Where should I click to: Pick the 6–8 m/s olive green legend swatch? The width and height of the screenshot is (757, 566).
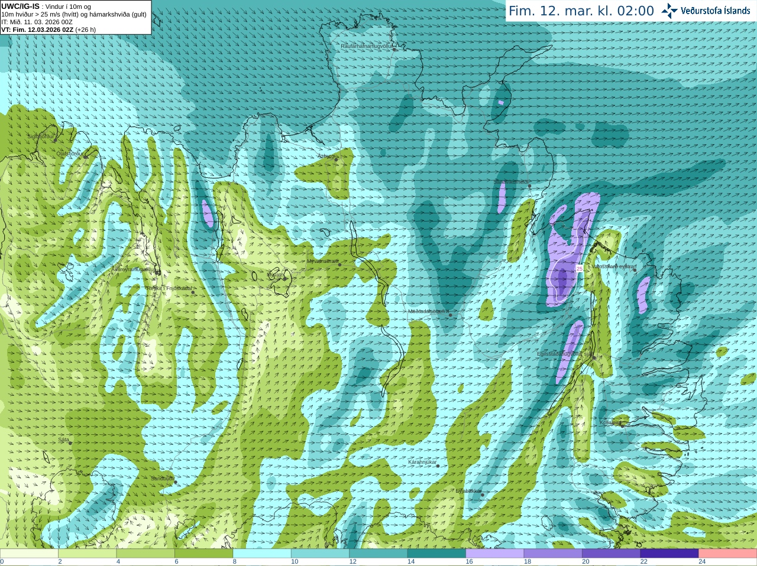203,554
